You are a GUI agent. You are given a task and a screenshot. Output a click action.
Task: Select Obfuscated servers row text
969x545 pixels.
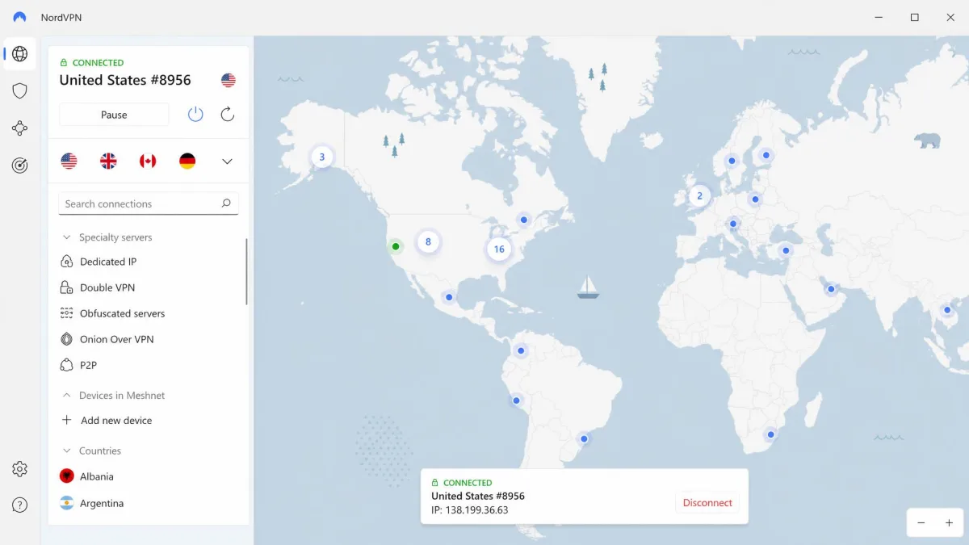pyautogui.click(x=122, y=313)
